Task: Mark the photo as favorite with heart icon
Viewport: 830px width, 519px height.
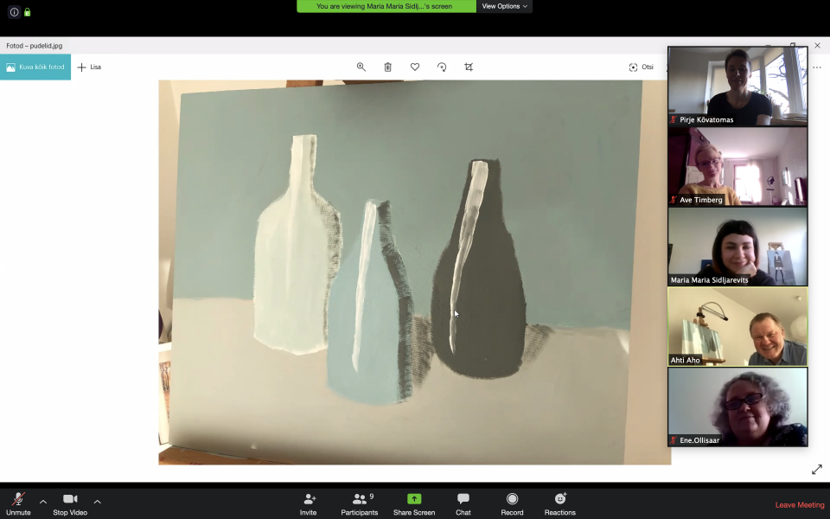Action: [415, 67]
